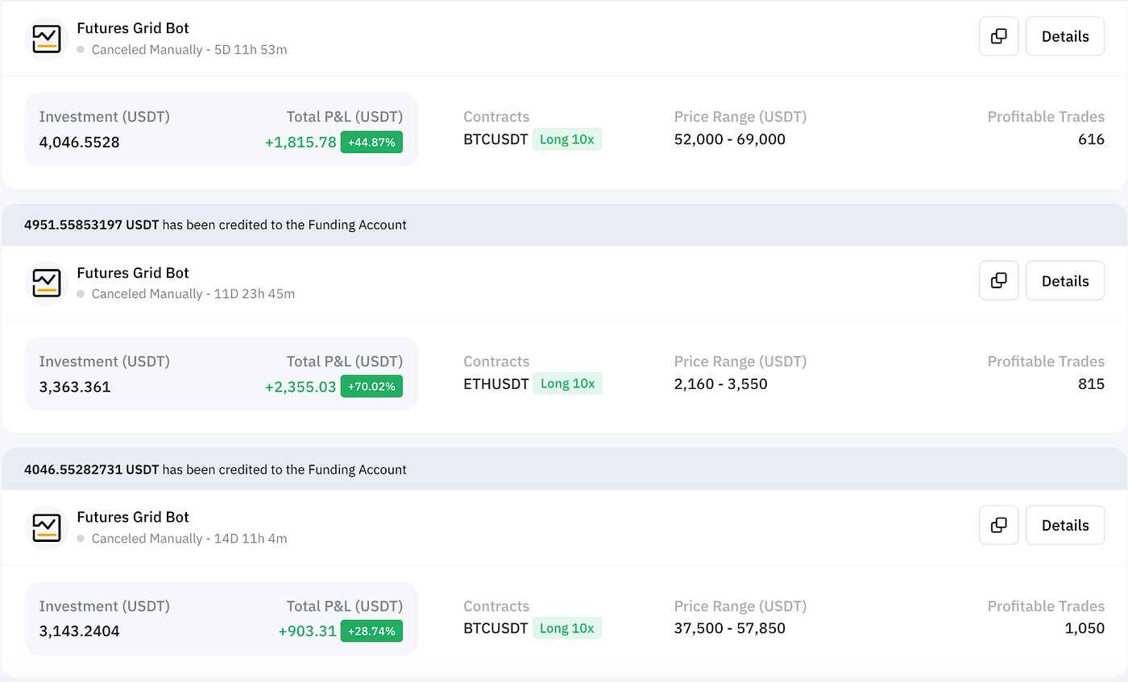
Task: Select the +70.02% percentage badge
Action: pyautogui.click(x=371, y=386)
